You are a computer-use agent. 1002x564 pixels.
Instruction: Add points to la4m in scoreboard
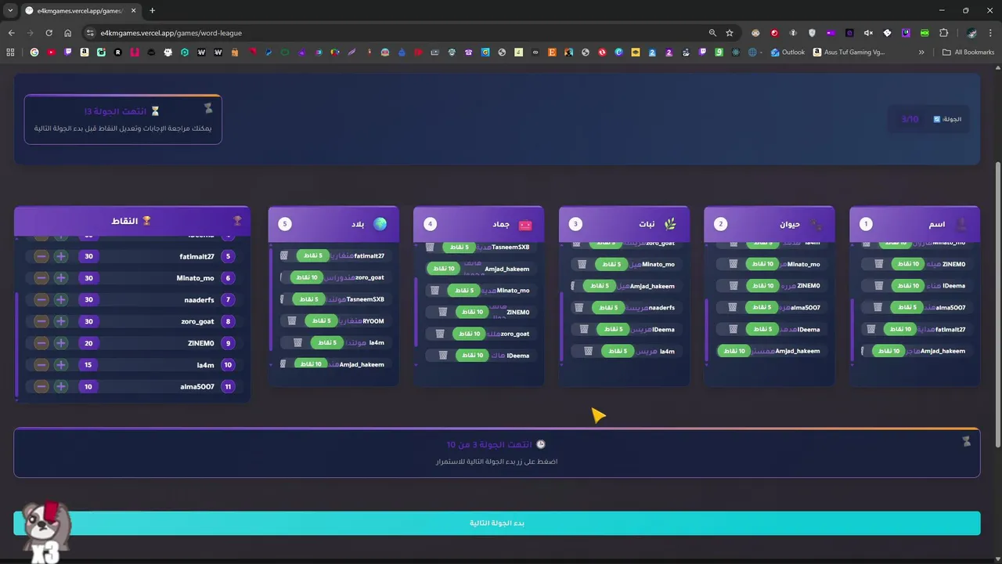(61, 365)
